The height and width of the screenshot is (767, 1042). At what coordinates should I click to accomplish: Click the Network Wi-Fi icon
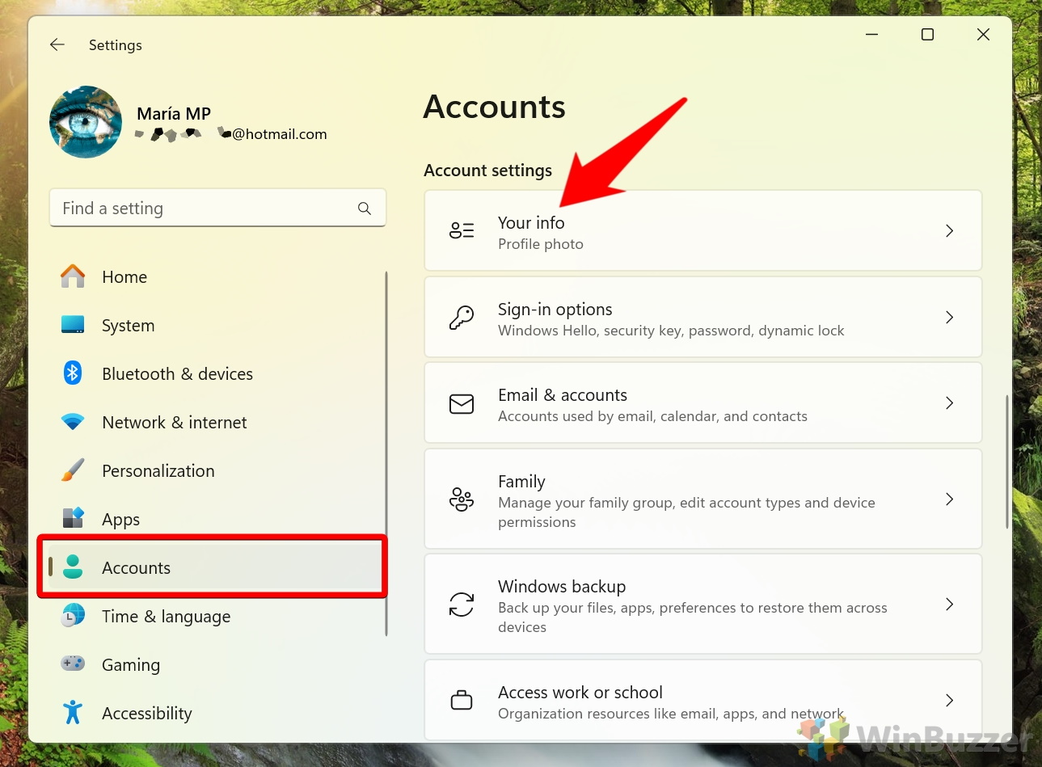[x=73, y=422]
